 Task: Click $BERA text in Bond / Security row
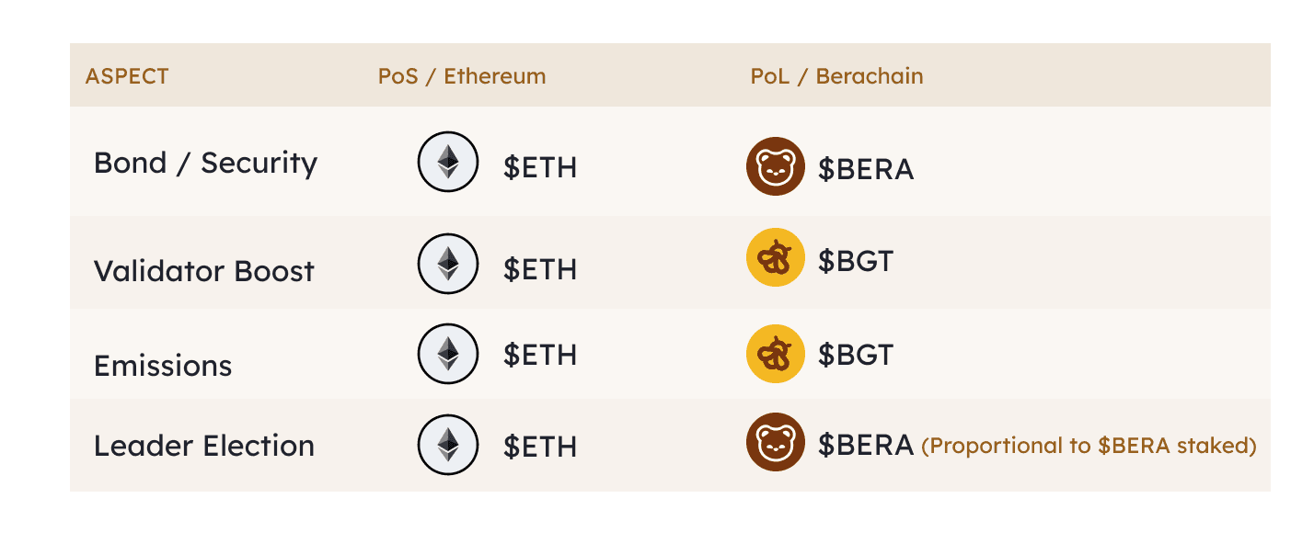866,170
